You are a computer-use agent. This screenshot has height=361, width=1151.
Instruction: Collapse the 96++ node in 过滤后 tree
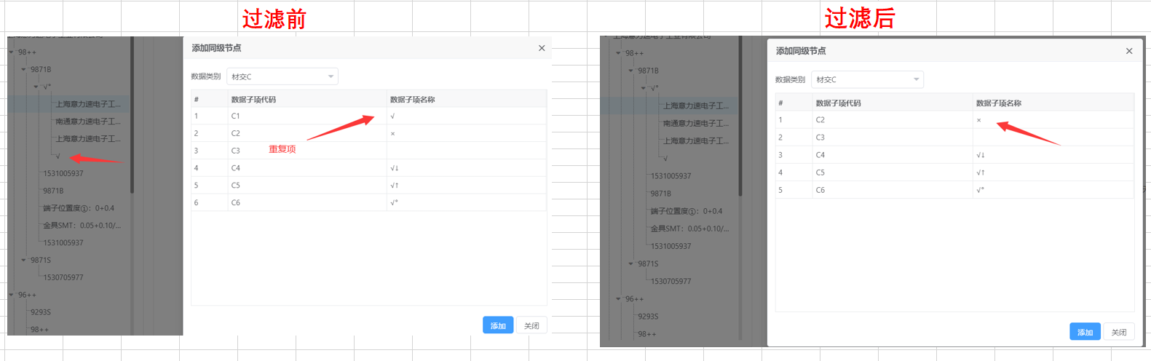(x=618, y=299)
